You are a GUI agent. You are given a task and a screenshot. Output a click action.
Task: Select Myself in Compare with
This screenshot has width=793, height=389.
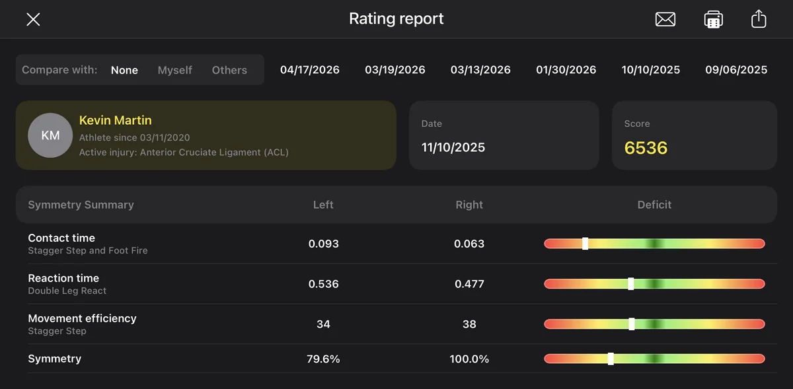(175, 70)
